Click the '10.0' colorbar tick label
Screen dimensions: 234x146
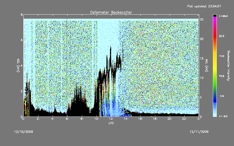221,76
